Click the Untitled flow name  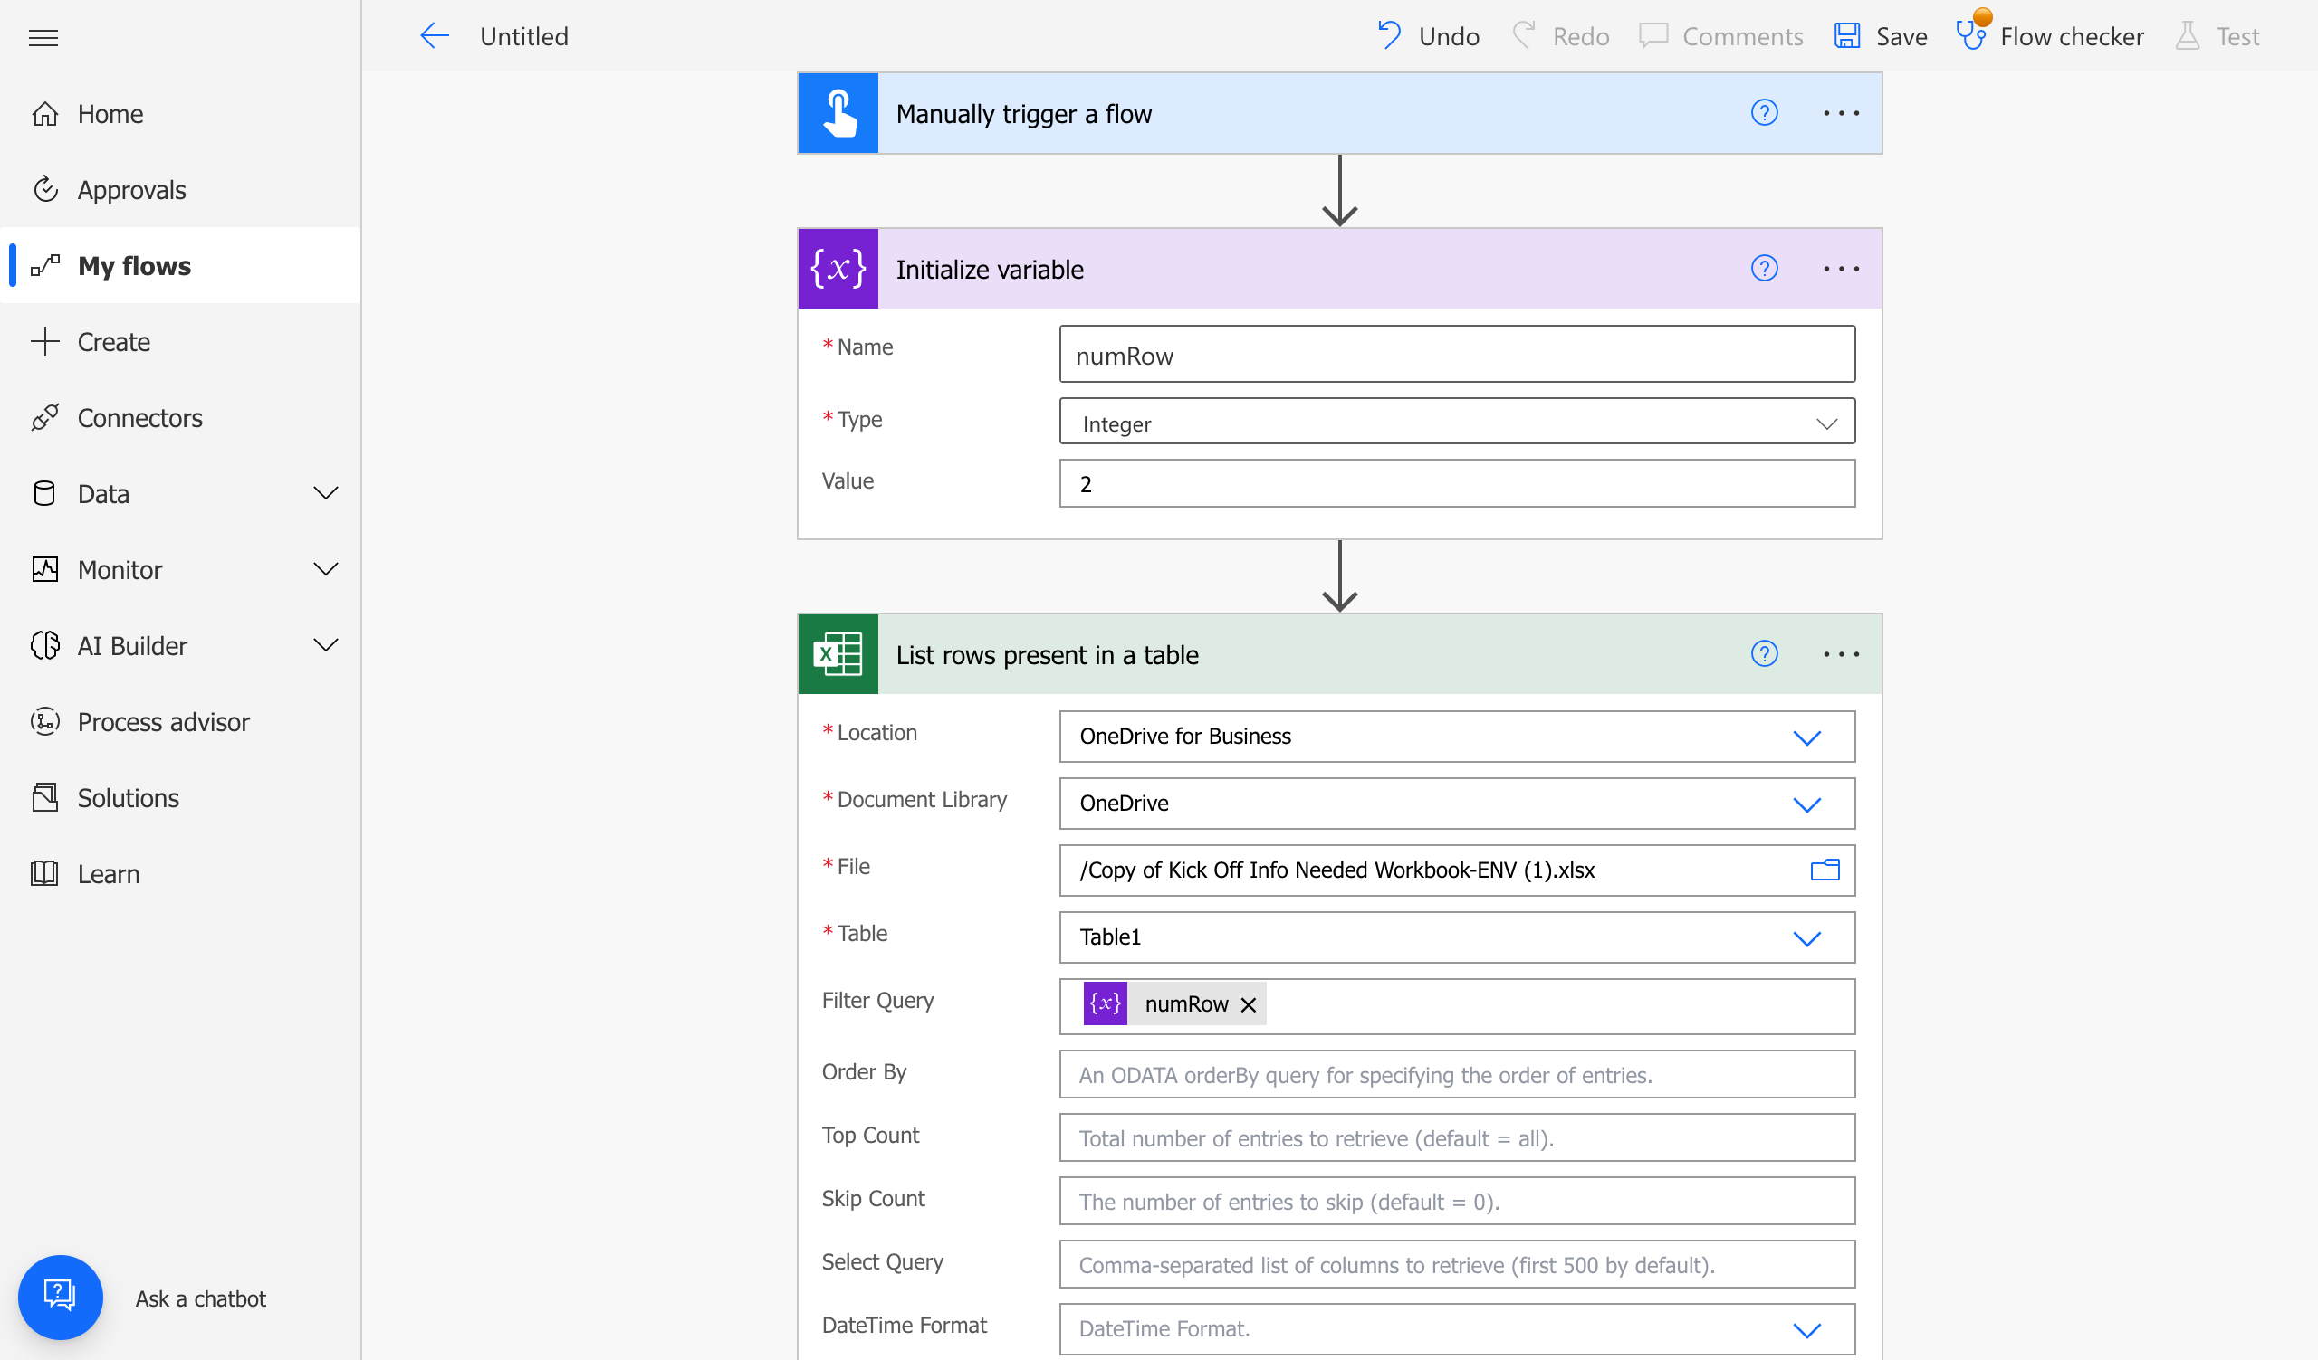(x=524, y=36)
